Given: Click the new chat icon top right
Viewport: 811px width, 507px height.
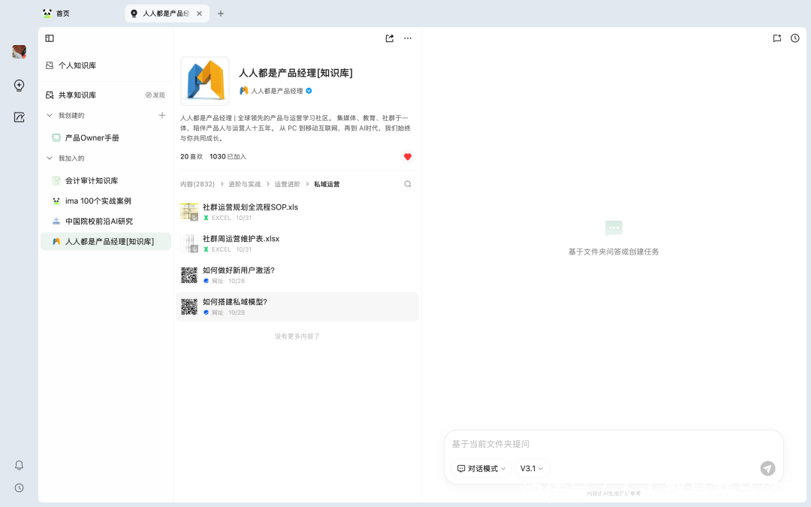Looking at the screenshot, I should coord(777,38).
